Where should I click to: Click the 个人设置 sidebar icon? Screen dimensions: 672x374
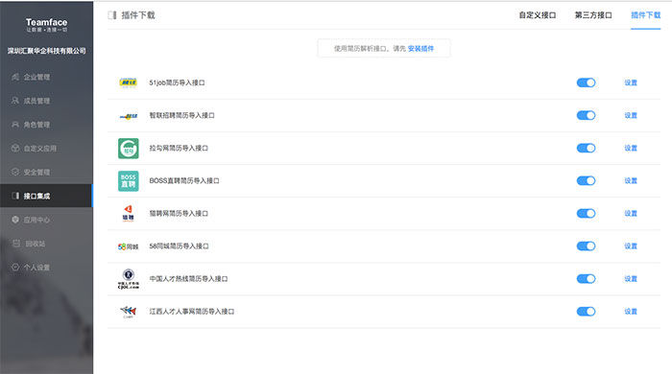(15, 267)
